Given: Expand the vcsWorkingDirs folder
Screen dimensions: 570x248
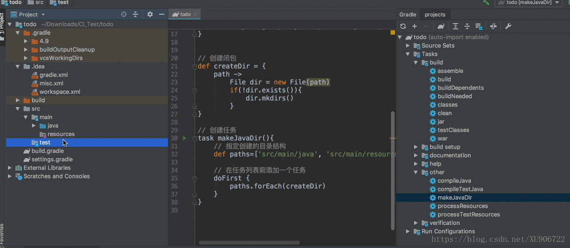Looking at the screenshot, I should click(x=26, y=58).
